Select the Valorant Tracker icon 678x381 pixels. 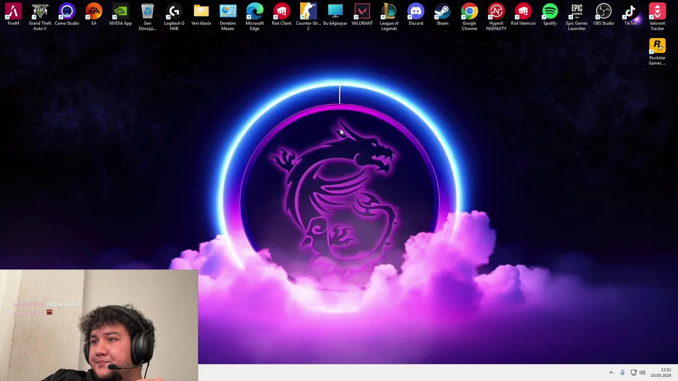[x=657, y=16]
